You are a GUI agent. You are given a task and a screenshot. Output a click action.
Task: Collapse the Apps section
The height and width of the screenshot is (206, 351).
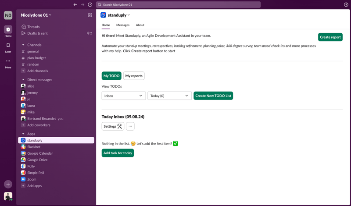(x=23, y=134)
